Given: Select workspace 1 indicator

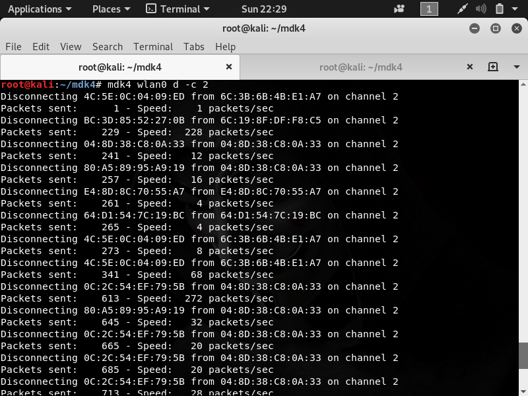Looking at the screenshot, I should point(429,9).
